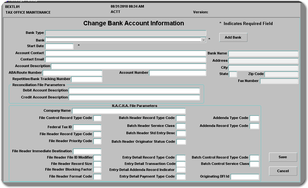The height and width of the screenshot is (188, 308).
Task: Click the Account Number input
Action: [x=177, y=73]
